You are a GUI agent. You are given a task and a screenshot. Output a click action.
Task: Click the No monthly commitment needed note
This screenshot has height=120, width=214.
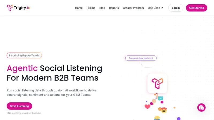pos(24,113)
